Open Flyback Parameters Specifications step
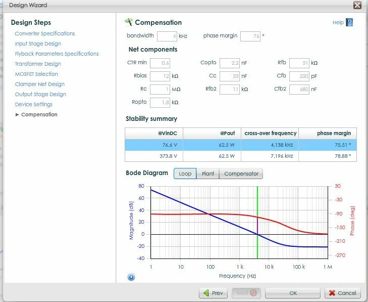This screenshot has width=368, height=302. (x=57, y=54)
